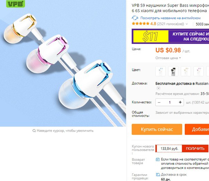Click the on-time delivery guarantee icon
The width and height of the screenshot is (209, 181).
tap(158, 175)
